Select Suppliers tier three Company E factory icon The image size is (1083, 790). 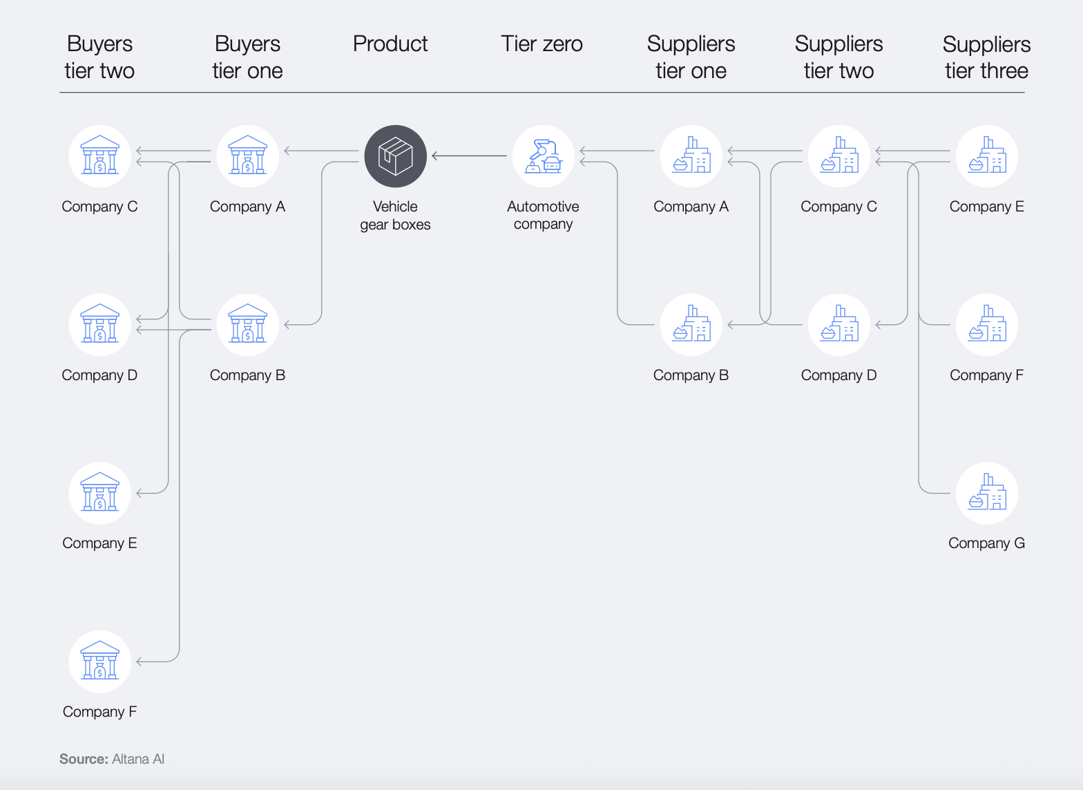point(987,156)
